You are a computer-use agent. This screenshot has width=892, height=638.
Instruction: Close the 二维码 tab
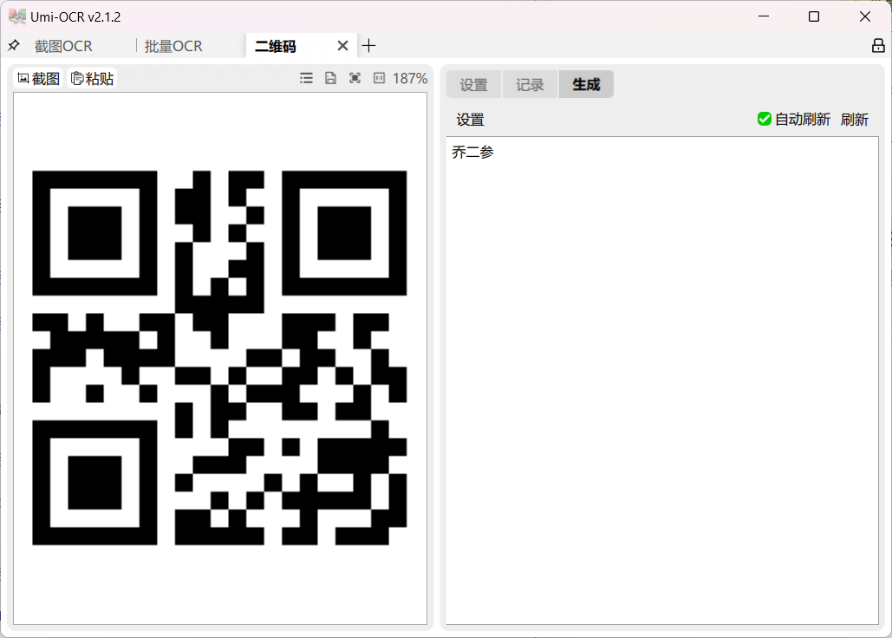coord(342,45)
